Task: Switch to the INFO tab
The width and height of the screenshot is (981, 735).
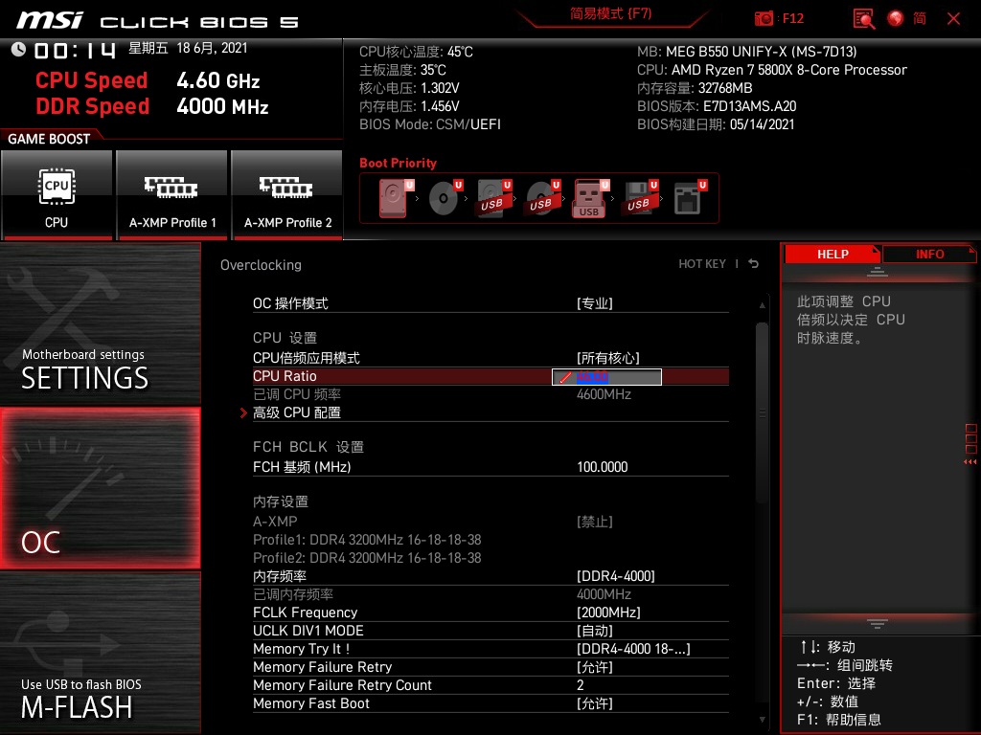Action: tap(928, 254)
